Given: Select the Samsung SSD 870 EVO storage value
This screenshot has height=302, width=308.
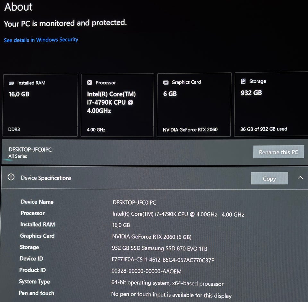Looking at the screenshot, I should pos(159,248).
